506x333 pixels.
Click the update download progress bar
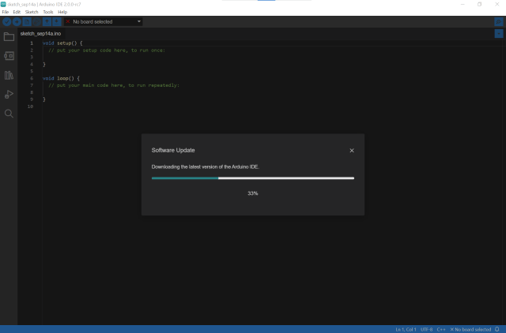tap(253, 178)
